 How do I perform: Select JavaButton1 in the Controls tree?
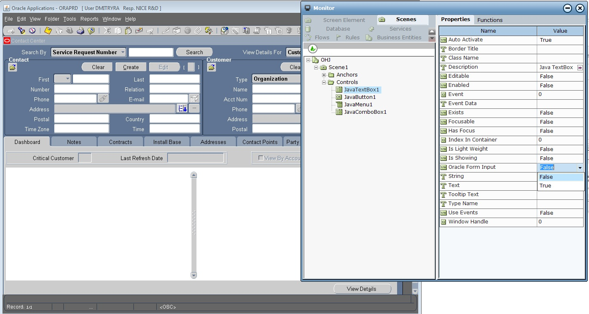pyautogui.click(x=360, y=97)
